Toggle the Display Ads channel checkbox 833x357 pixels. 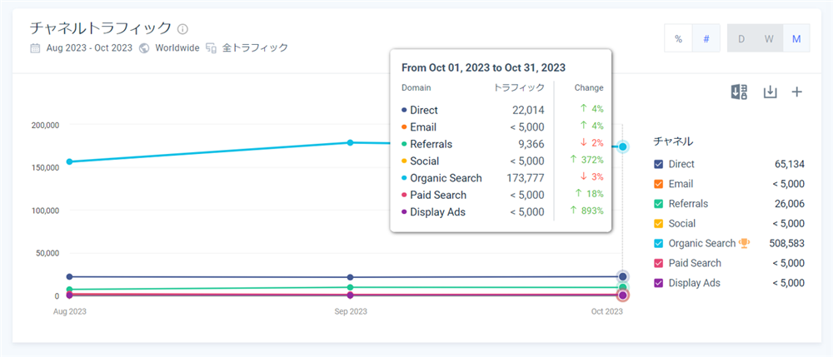659,283
